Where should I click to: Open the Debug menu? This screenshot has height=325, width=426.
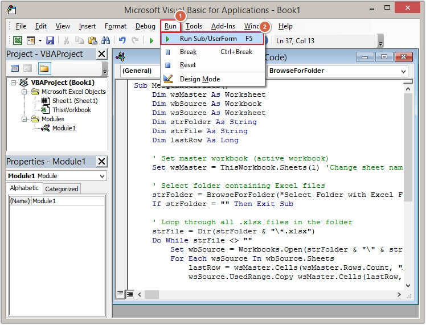click(145, 26)
